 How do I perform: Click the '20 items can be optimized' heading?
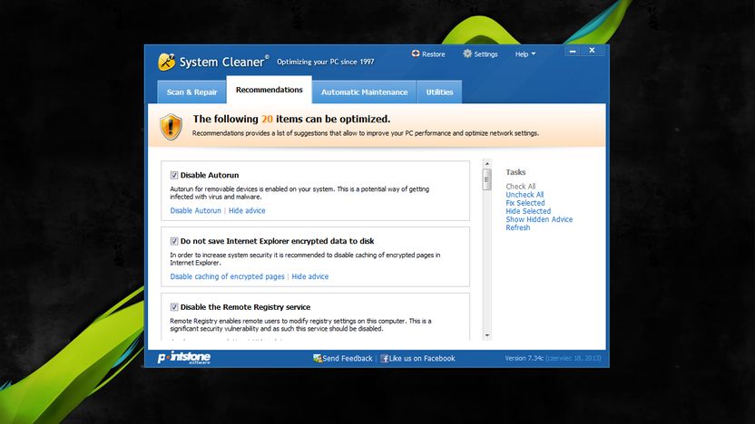click(292, 119)
